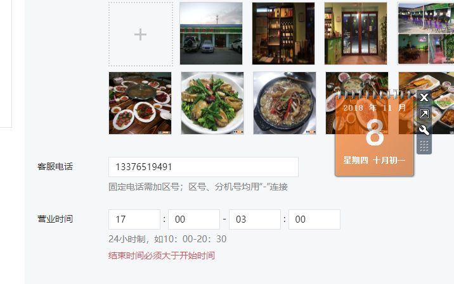Click the end minute field after 03
The height and width of the screenshot is (284, 454).
[x=315, y=219]
